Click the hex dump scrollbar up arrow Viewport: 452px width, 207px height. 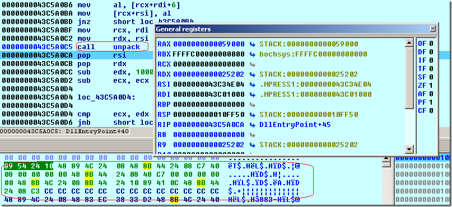[386, 159]
